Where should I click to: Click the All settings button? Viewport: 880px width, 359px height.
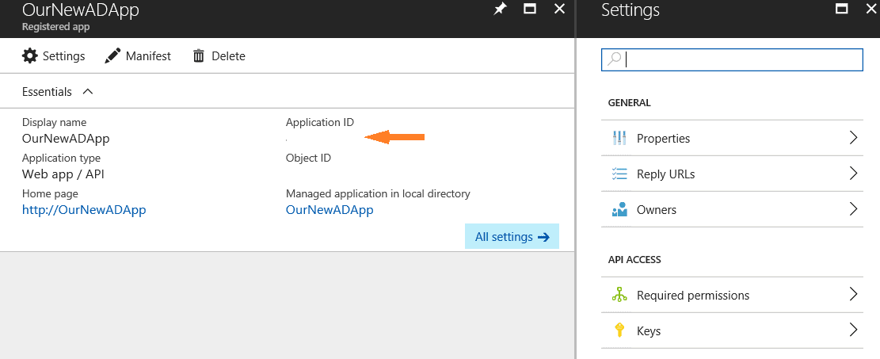[512, 236]
